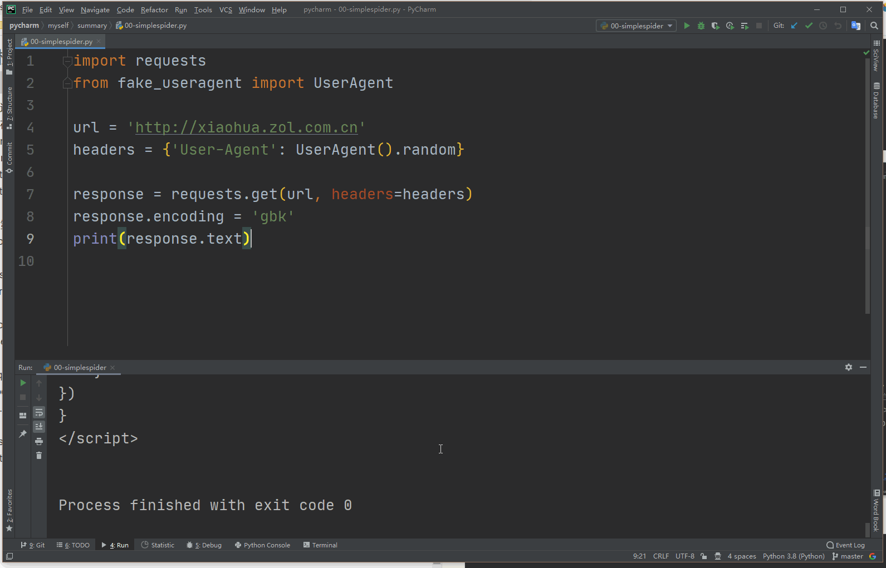The image size is (886, 568).
Task: Toggle soft-wrap in the Run console
Action: click(x=39, y=412)
